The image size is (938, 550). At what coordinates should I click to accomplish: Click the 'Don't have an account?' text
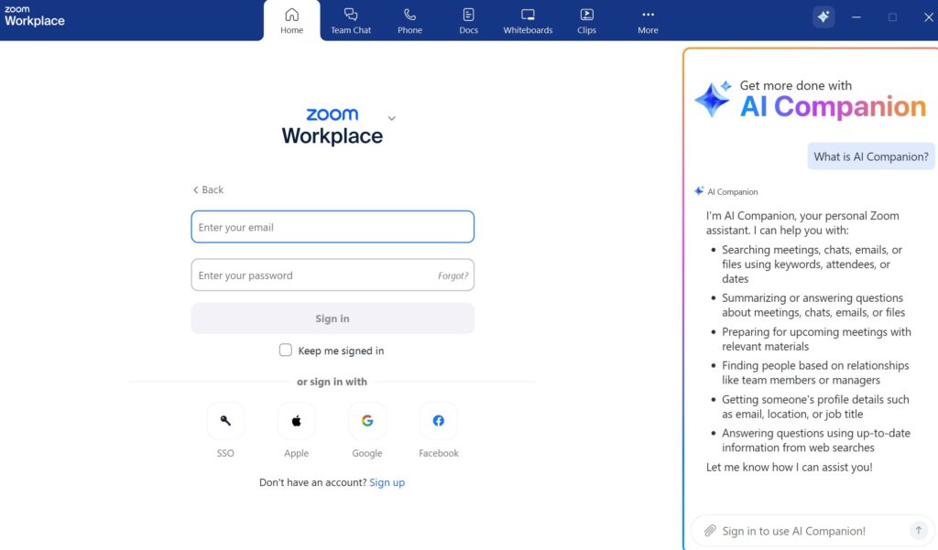pos(312,482)
